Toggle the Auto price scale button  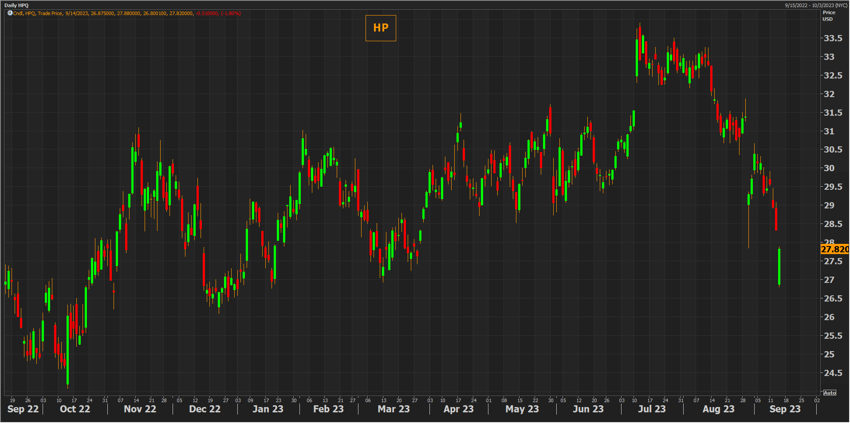point(829,393)
